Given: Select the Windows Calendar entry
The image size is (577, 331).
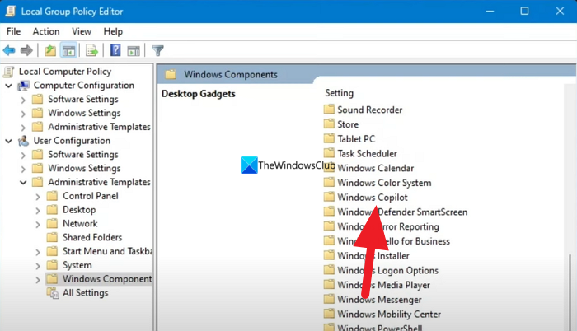Looking at the screenshot, I should point(376,168).
